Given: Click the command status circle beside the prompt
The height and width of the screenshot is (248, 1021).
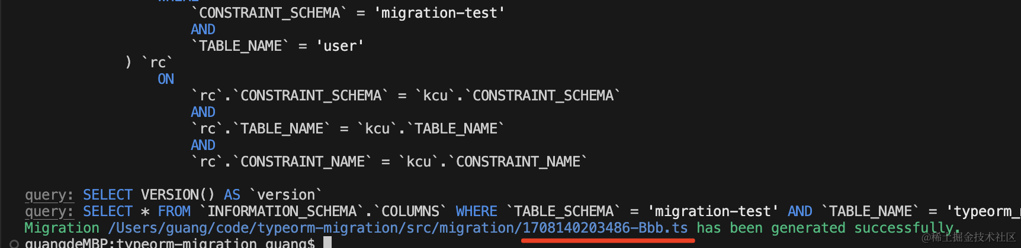Looking at the screenshot, I should pyautogui.click(x=14, y=244).
